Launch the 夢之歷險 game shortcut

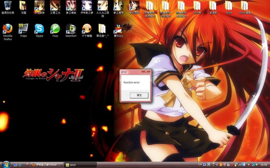click(x=118, y=7)
